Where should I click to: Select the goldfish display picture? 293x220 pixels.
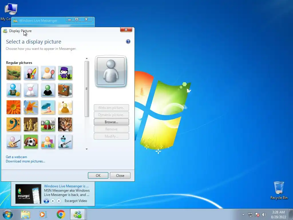click(x=31, y=107)
